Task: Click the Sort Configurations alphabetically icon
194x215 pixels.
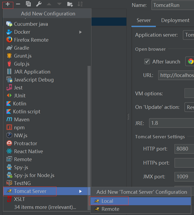Action: click(80, 4)
